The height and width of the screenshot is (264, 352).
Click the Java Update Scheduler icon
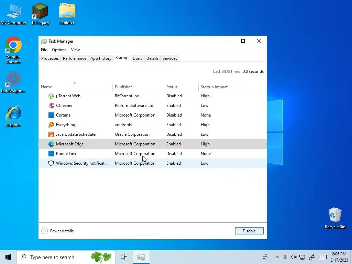(x=51, y=134)
